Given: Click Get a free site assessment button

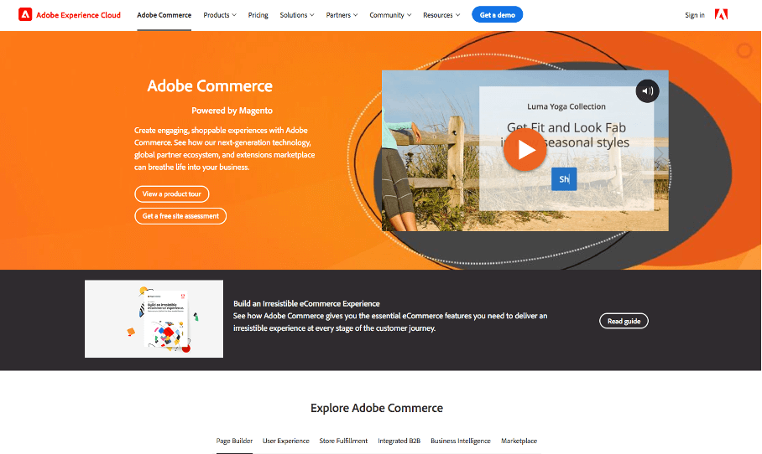Looking at the screenshot, I should coord(180,216).
